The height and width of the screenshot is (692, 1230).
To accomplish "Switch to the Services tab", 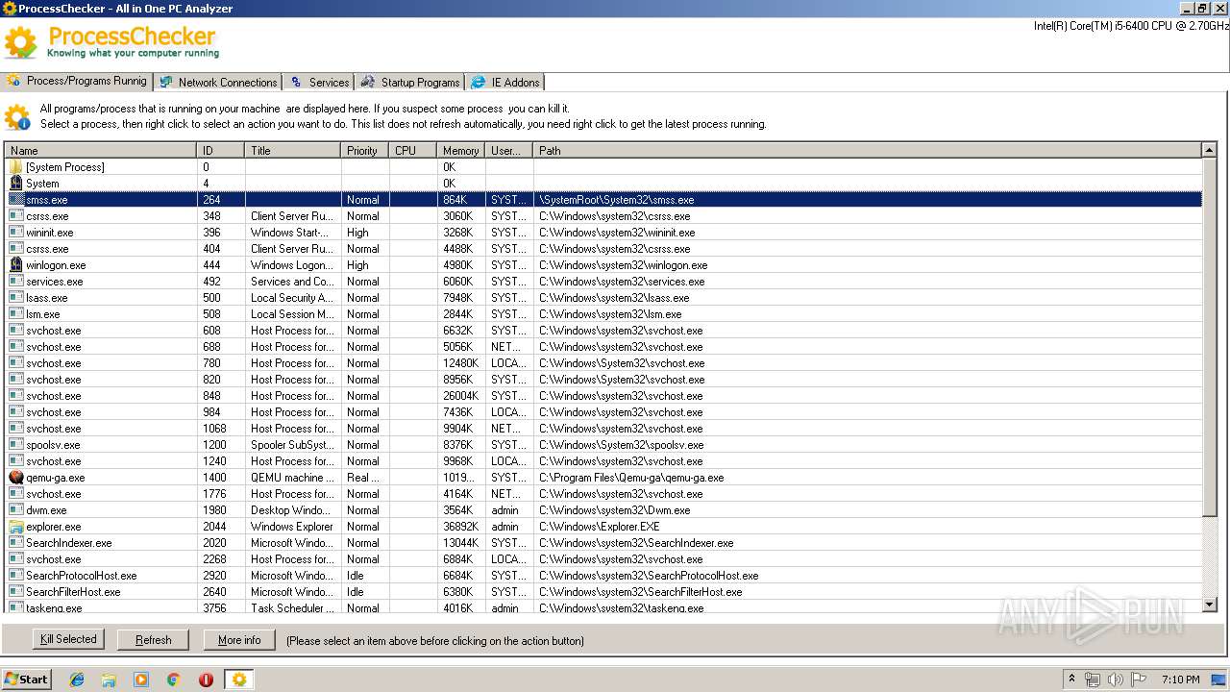I will coord(319,82).
